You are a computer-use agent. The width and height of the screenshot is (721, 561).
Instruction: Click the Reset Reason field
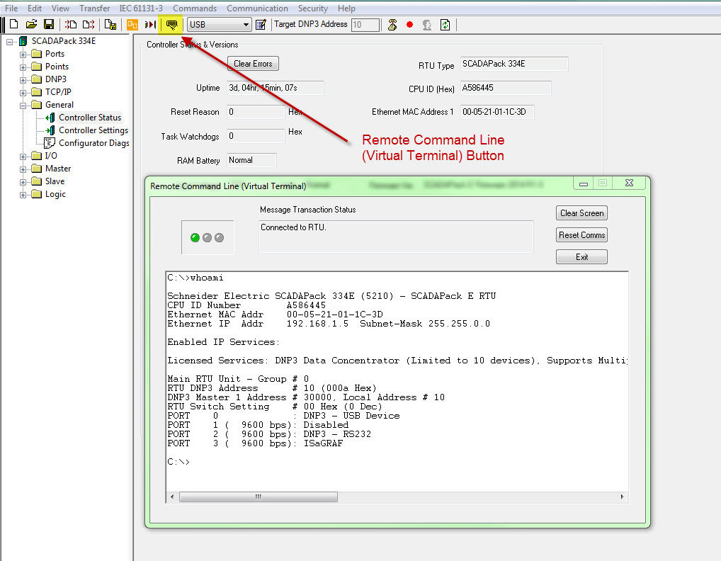[256, 112]
